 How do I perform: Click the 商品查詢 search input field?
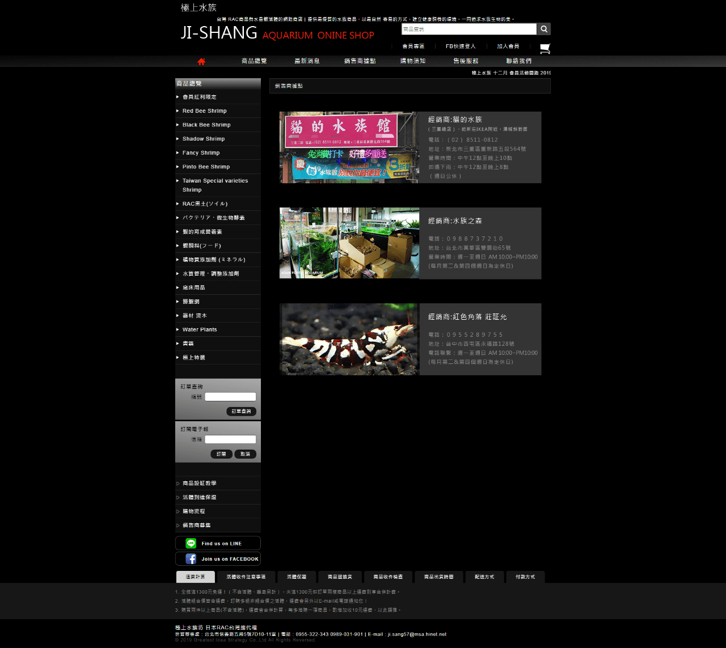(x=469, y=29)
